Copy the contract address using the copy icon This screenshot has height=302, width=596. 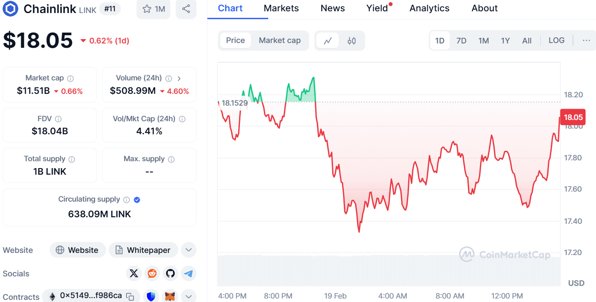[x=129, y=295]
